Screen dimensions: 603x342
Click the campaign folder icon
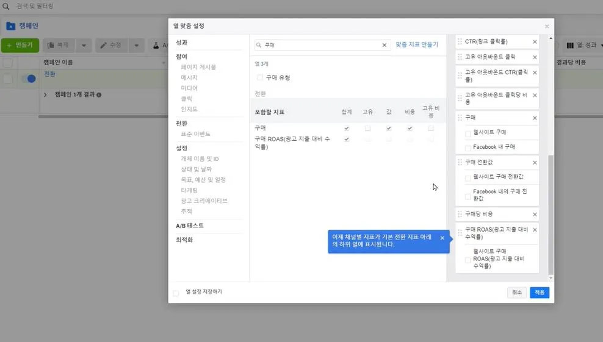pyautogui.click(x=11, y=26)
